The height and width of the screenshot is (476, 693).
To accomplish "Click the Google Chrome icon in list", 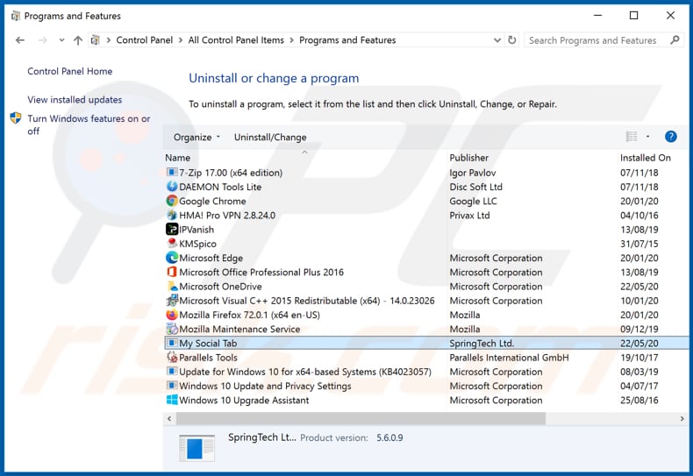I will pyautogui.click(x=171, y=201).
